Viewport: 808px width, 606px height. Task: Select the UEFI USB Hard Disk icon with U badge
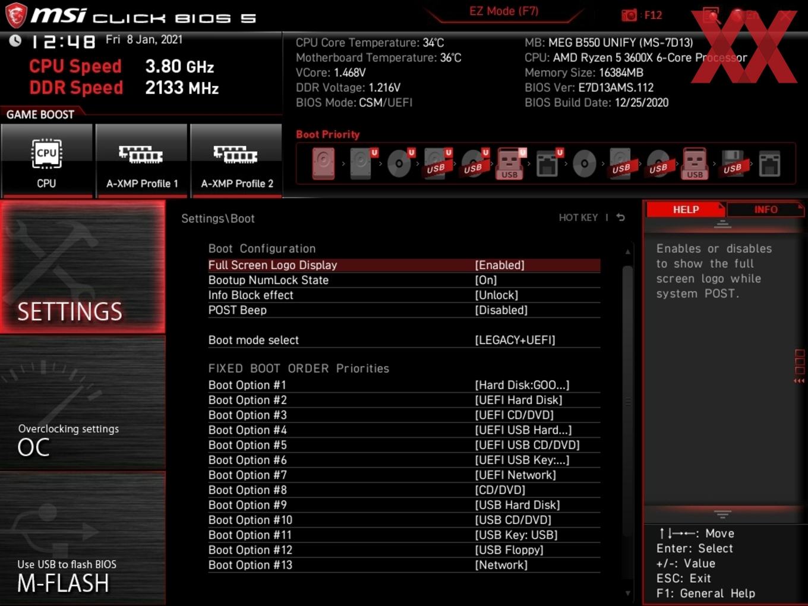[438, 163]
